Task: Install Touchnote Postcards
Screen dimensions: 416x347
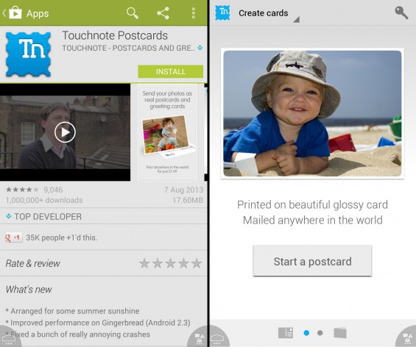Action: (171, 71)
